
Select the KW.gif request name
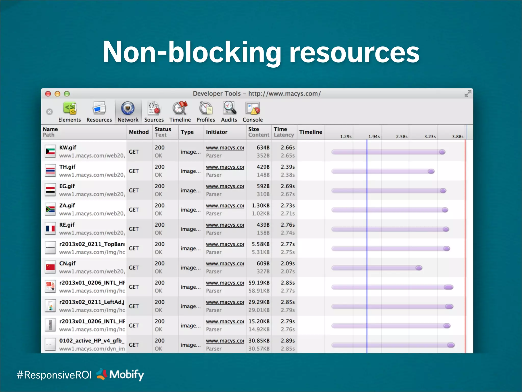(x=68, y=148)
